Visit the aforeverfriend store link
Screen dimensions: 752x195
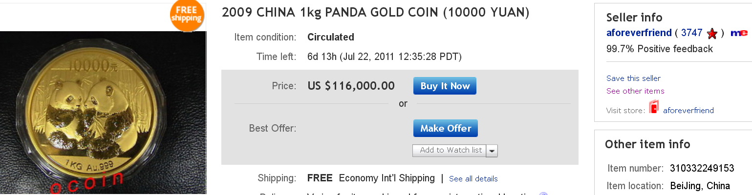(x=688, y=111)
